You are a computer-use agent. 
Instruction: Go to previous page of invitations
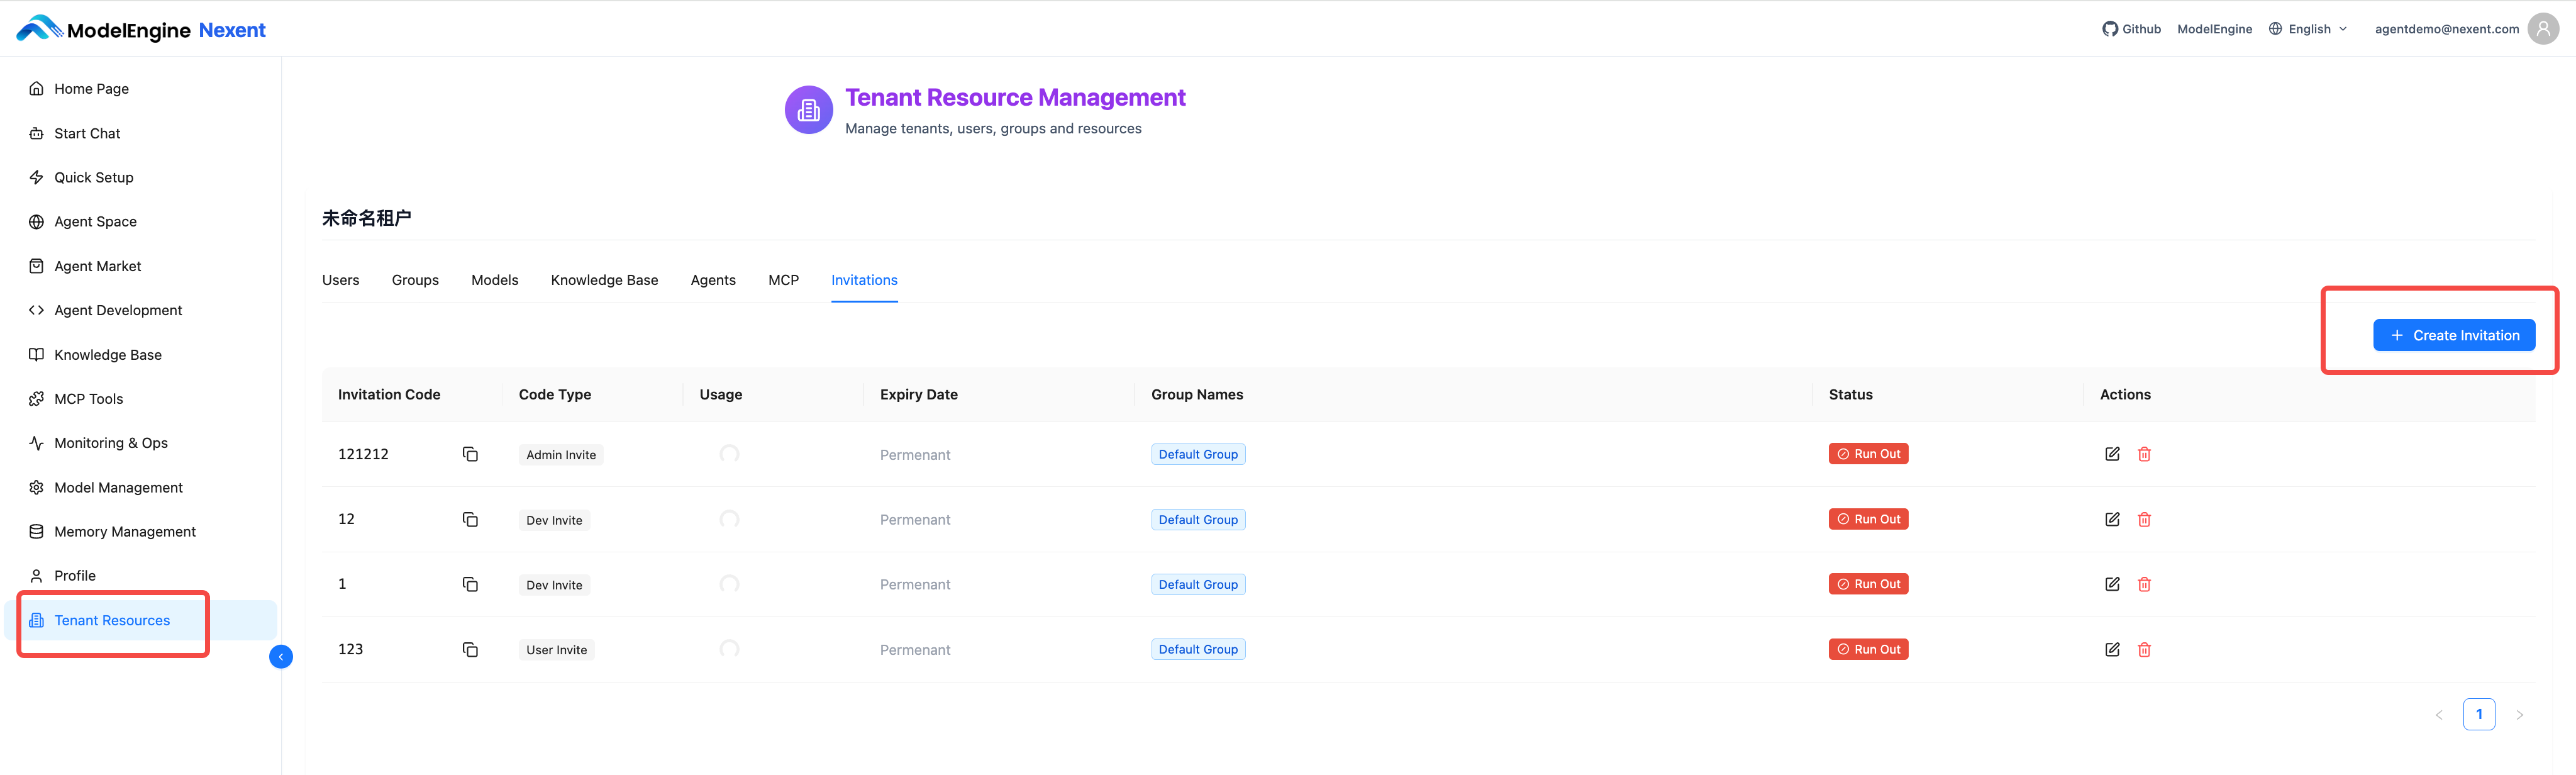[x=2439, y=715]
